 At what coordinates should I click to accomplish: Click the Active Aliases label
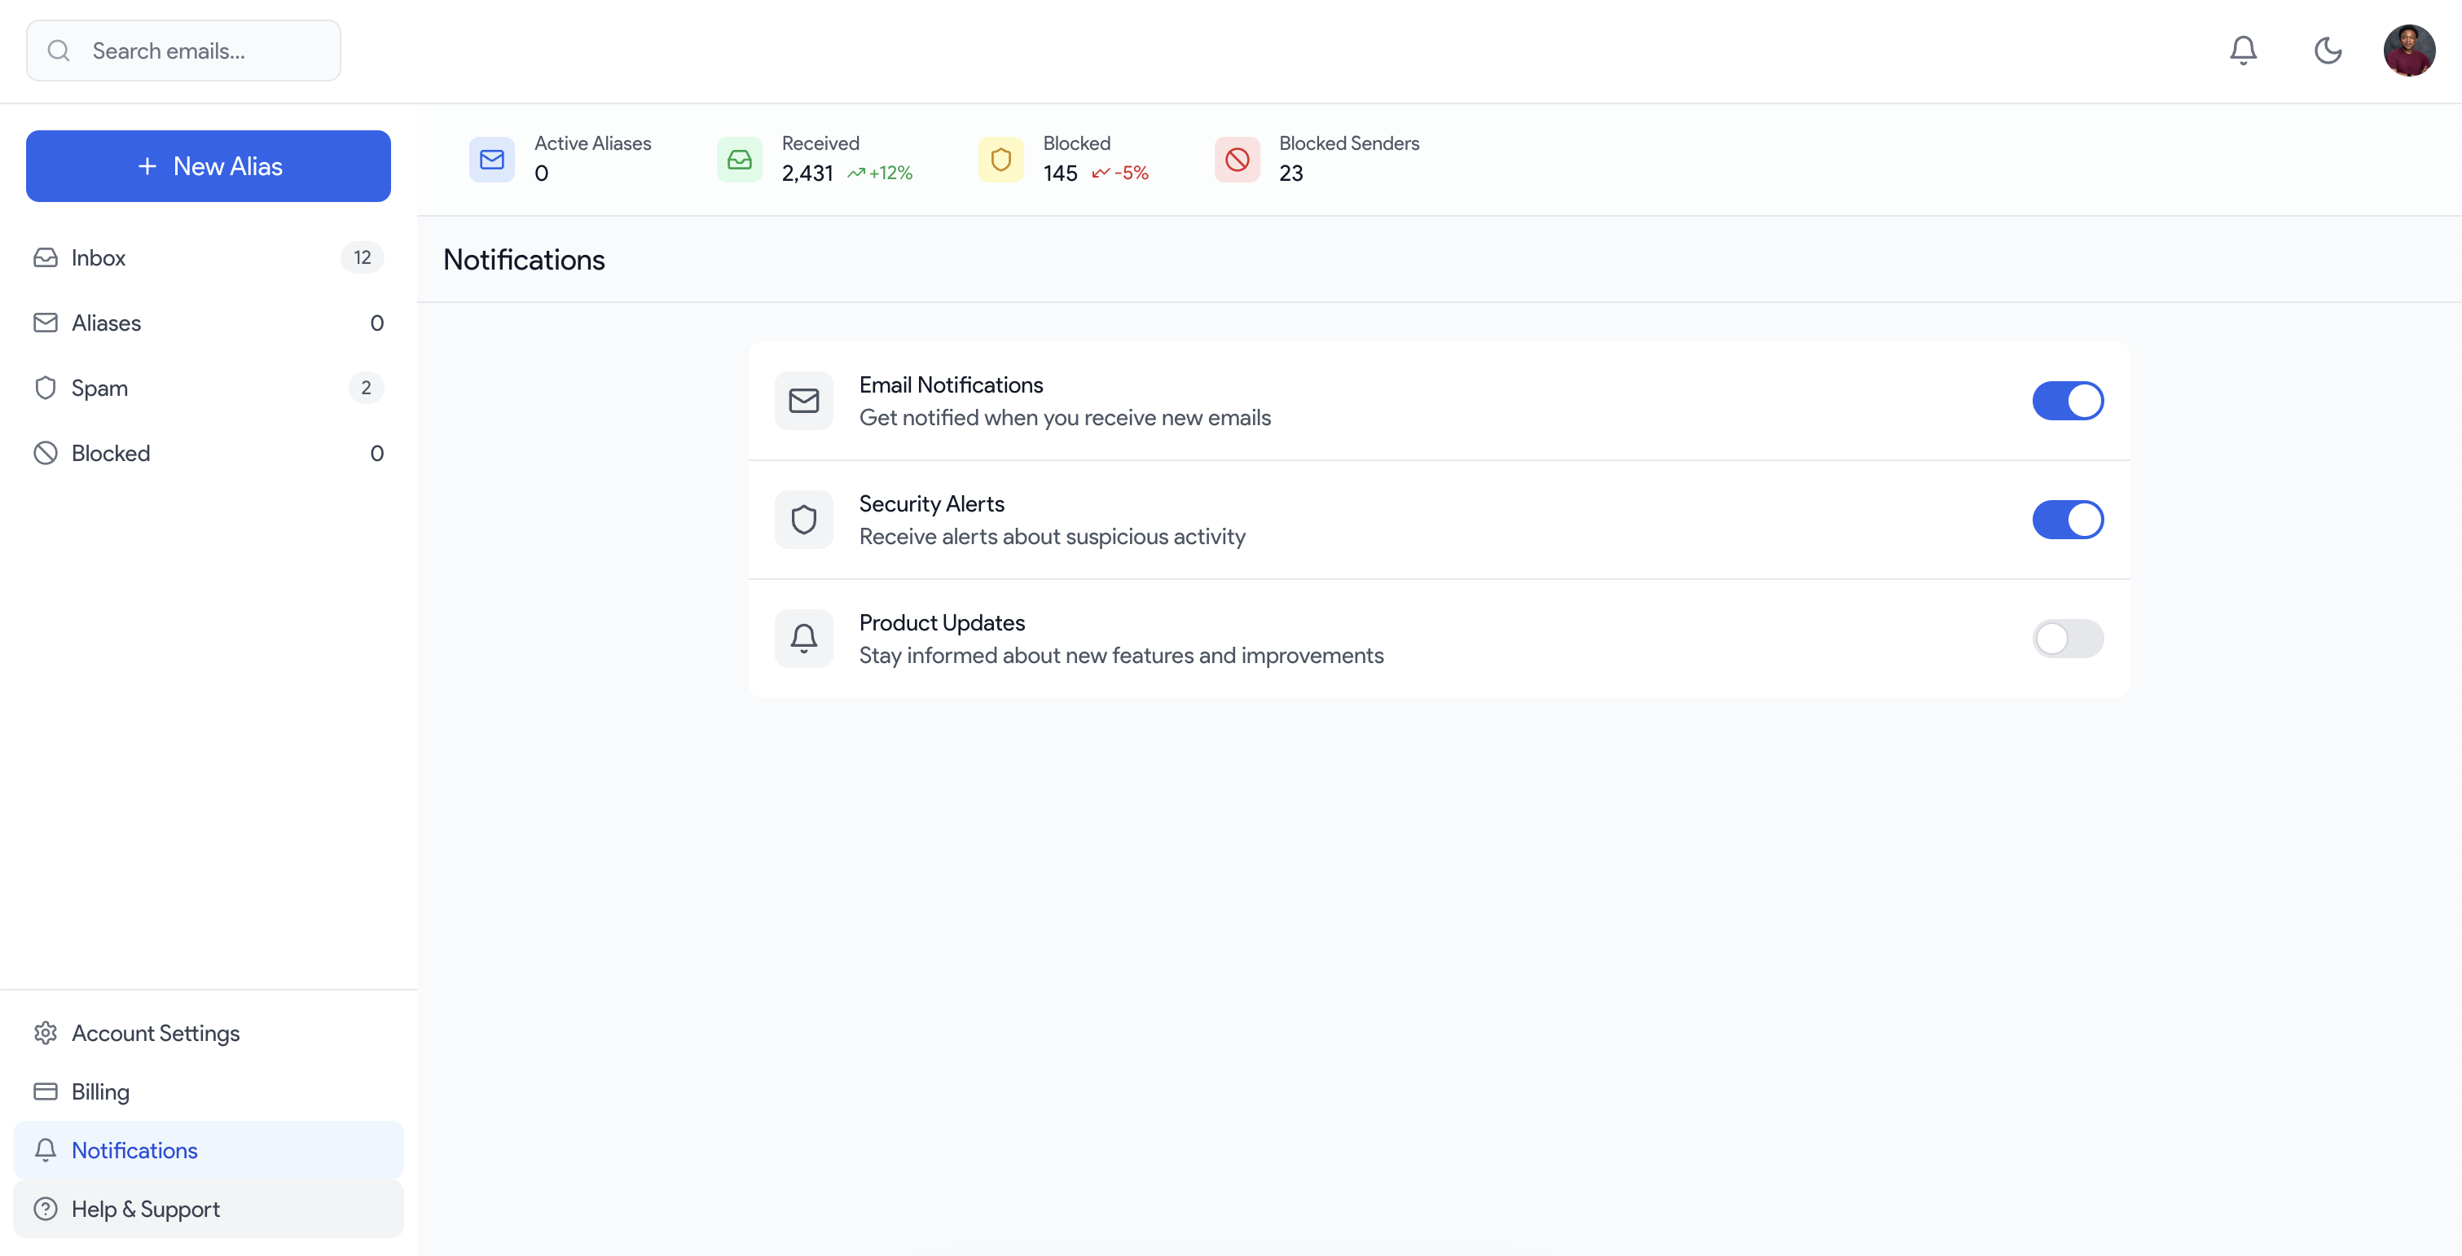(592, 143)
